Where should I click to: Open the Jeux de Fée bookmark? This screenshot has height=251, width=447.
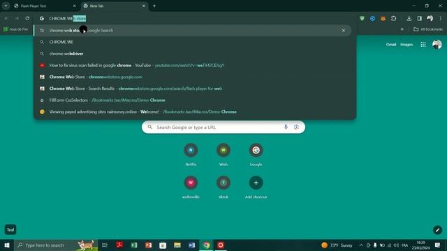tap(15, 29)
